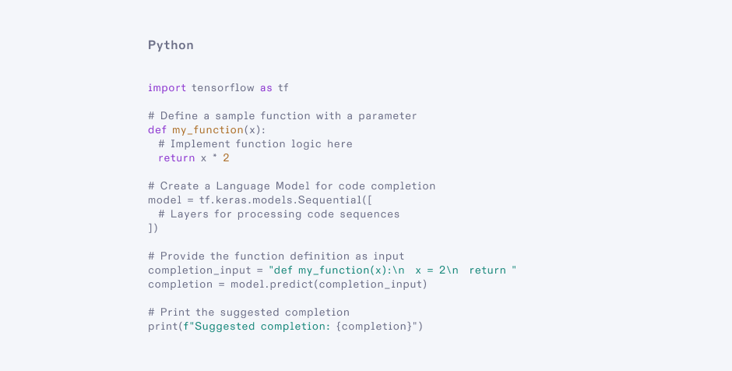Screen dimensions: 732x371
Task: Click the comment 'Provide the function definition as input'
Action: pyautogui.click(x=276, y=256)
